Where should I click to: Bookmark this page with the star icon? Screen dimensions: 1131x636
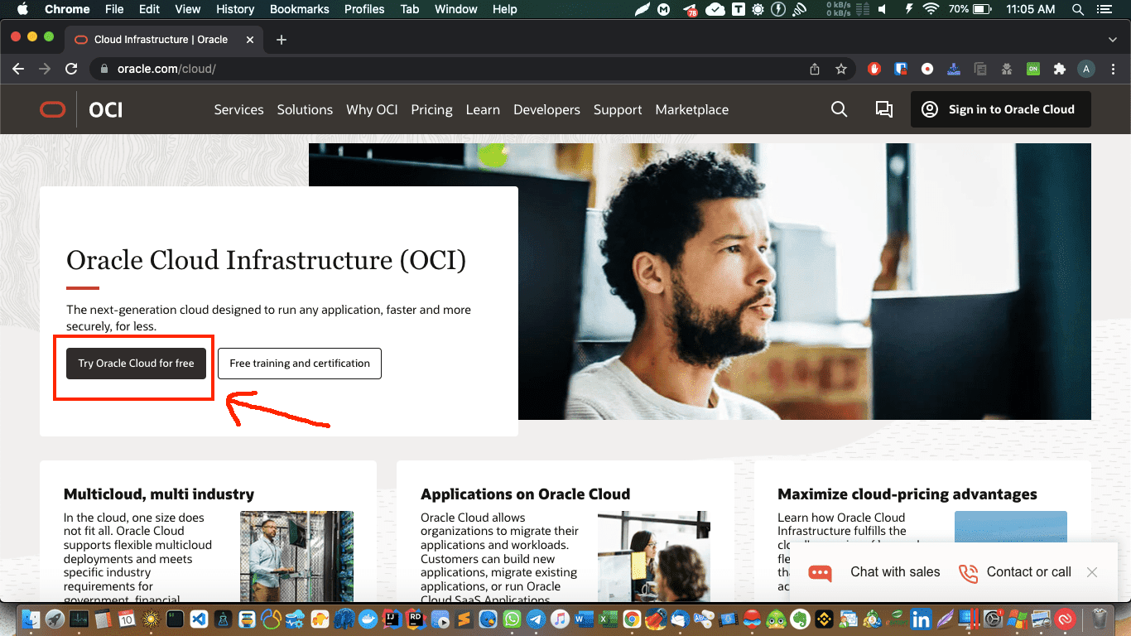point(841,69)
